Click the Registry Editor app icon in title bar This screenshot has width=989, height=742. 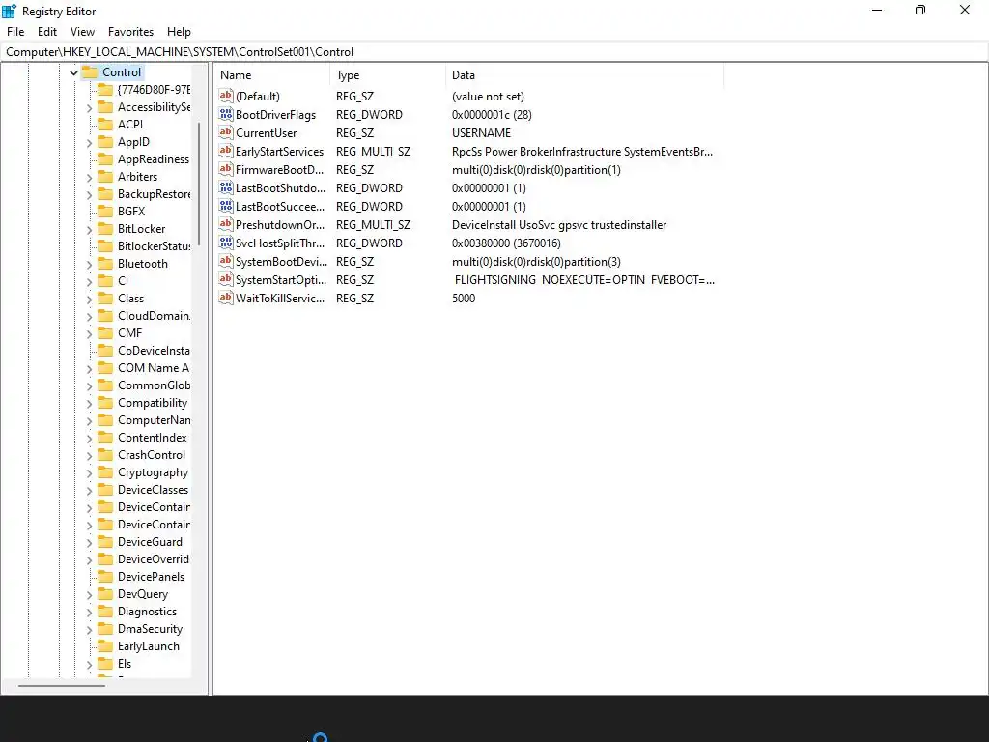[x=9, y=11]
